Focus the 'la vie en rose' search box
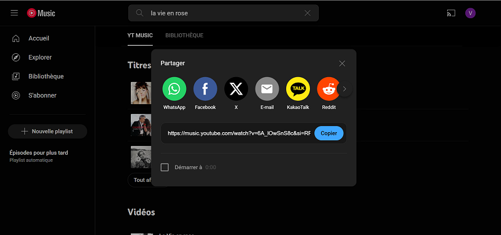This screenshot has width=501, height=235. (x=224, y=13)
